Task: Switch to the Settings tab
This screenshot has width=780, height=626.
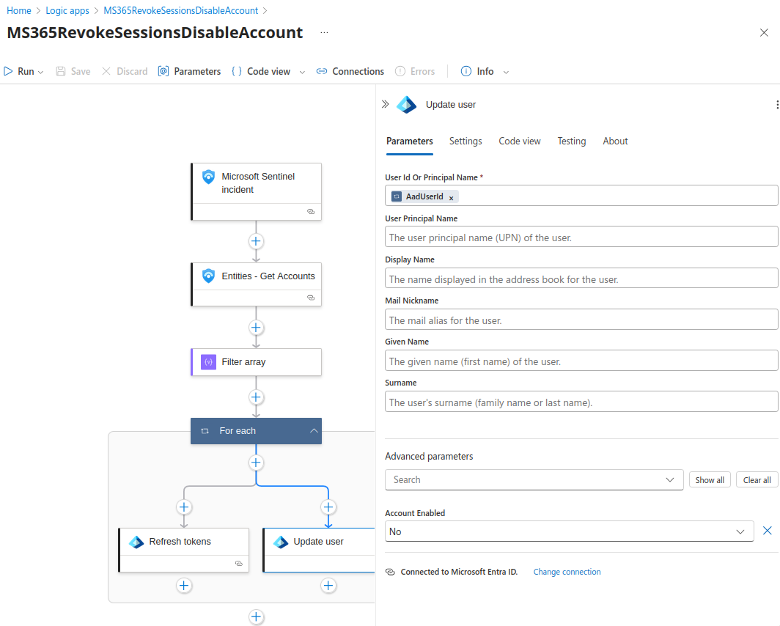Action: pyautogui.click(x=466, y=141)
